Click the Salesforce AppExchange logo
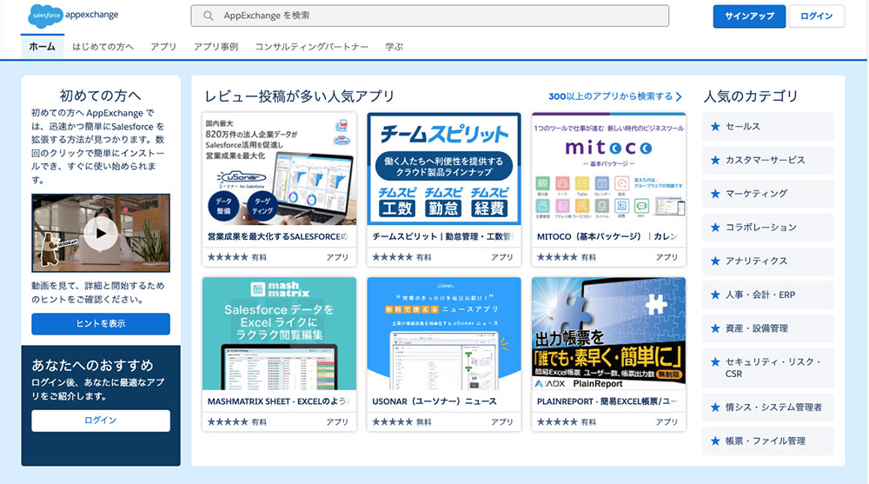Screen dimensions: 869x484 click(73, 16)
